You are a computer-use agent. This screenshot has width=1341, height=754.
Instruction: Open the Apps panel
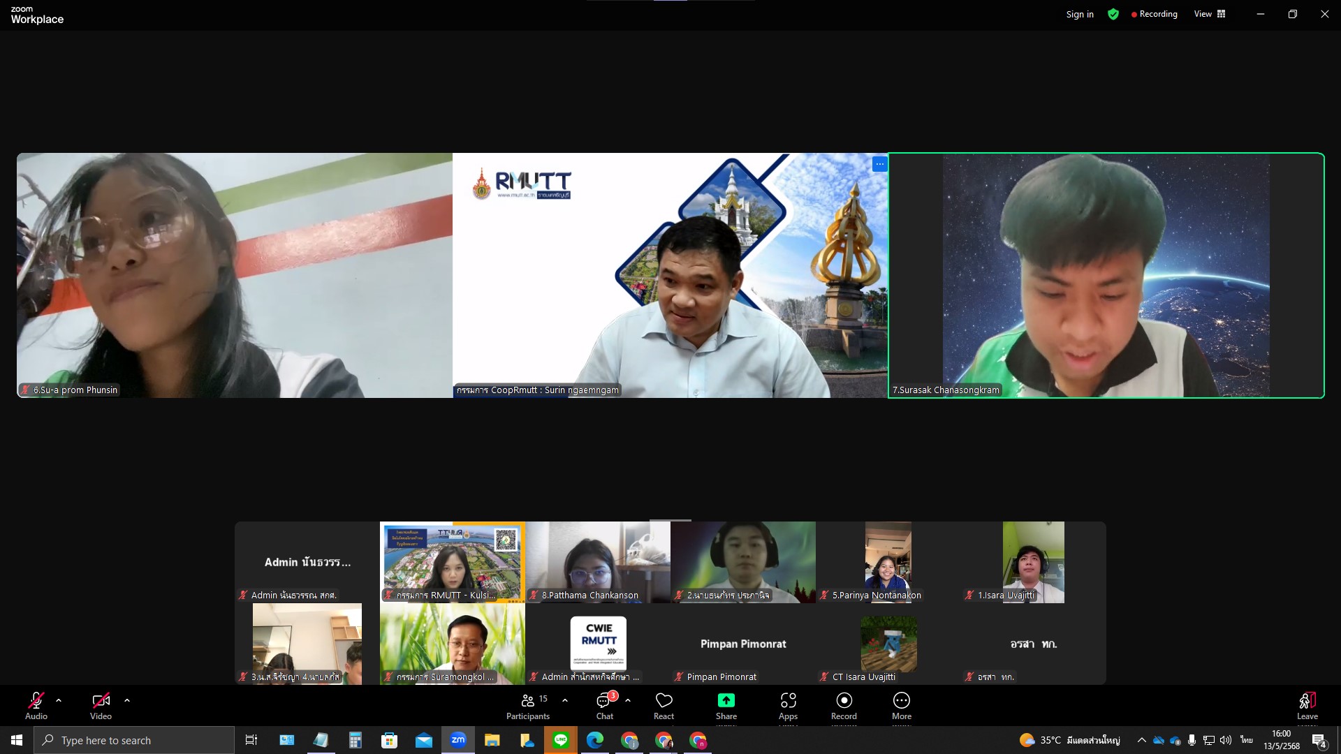[x=789, y=705]
